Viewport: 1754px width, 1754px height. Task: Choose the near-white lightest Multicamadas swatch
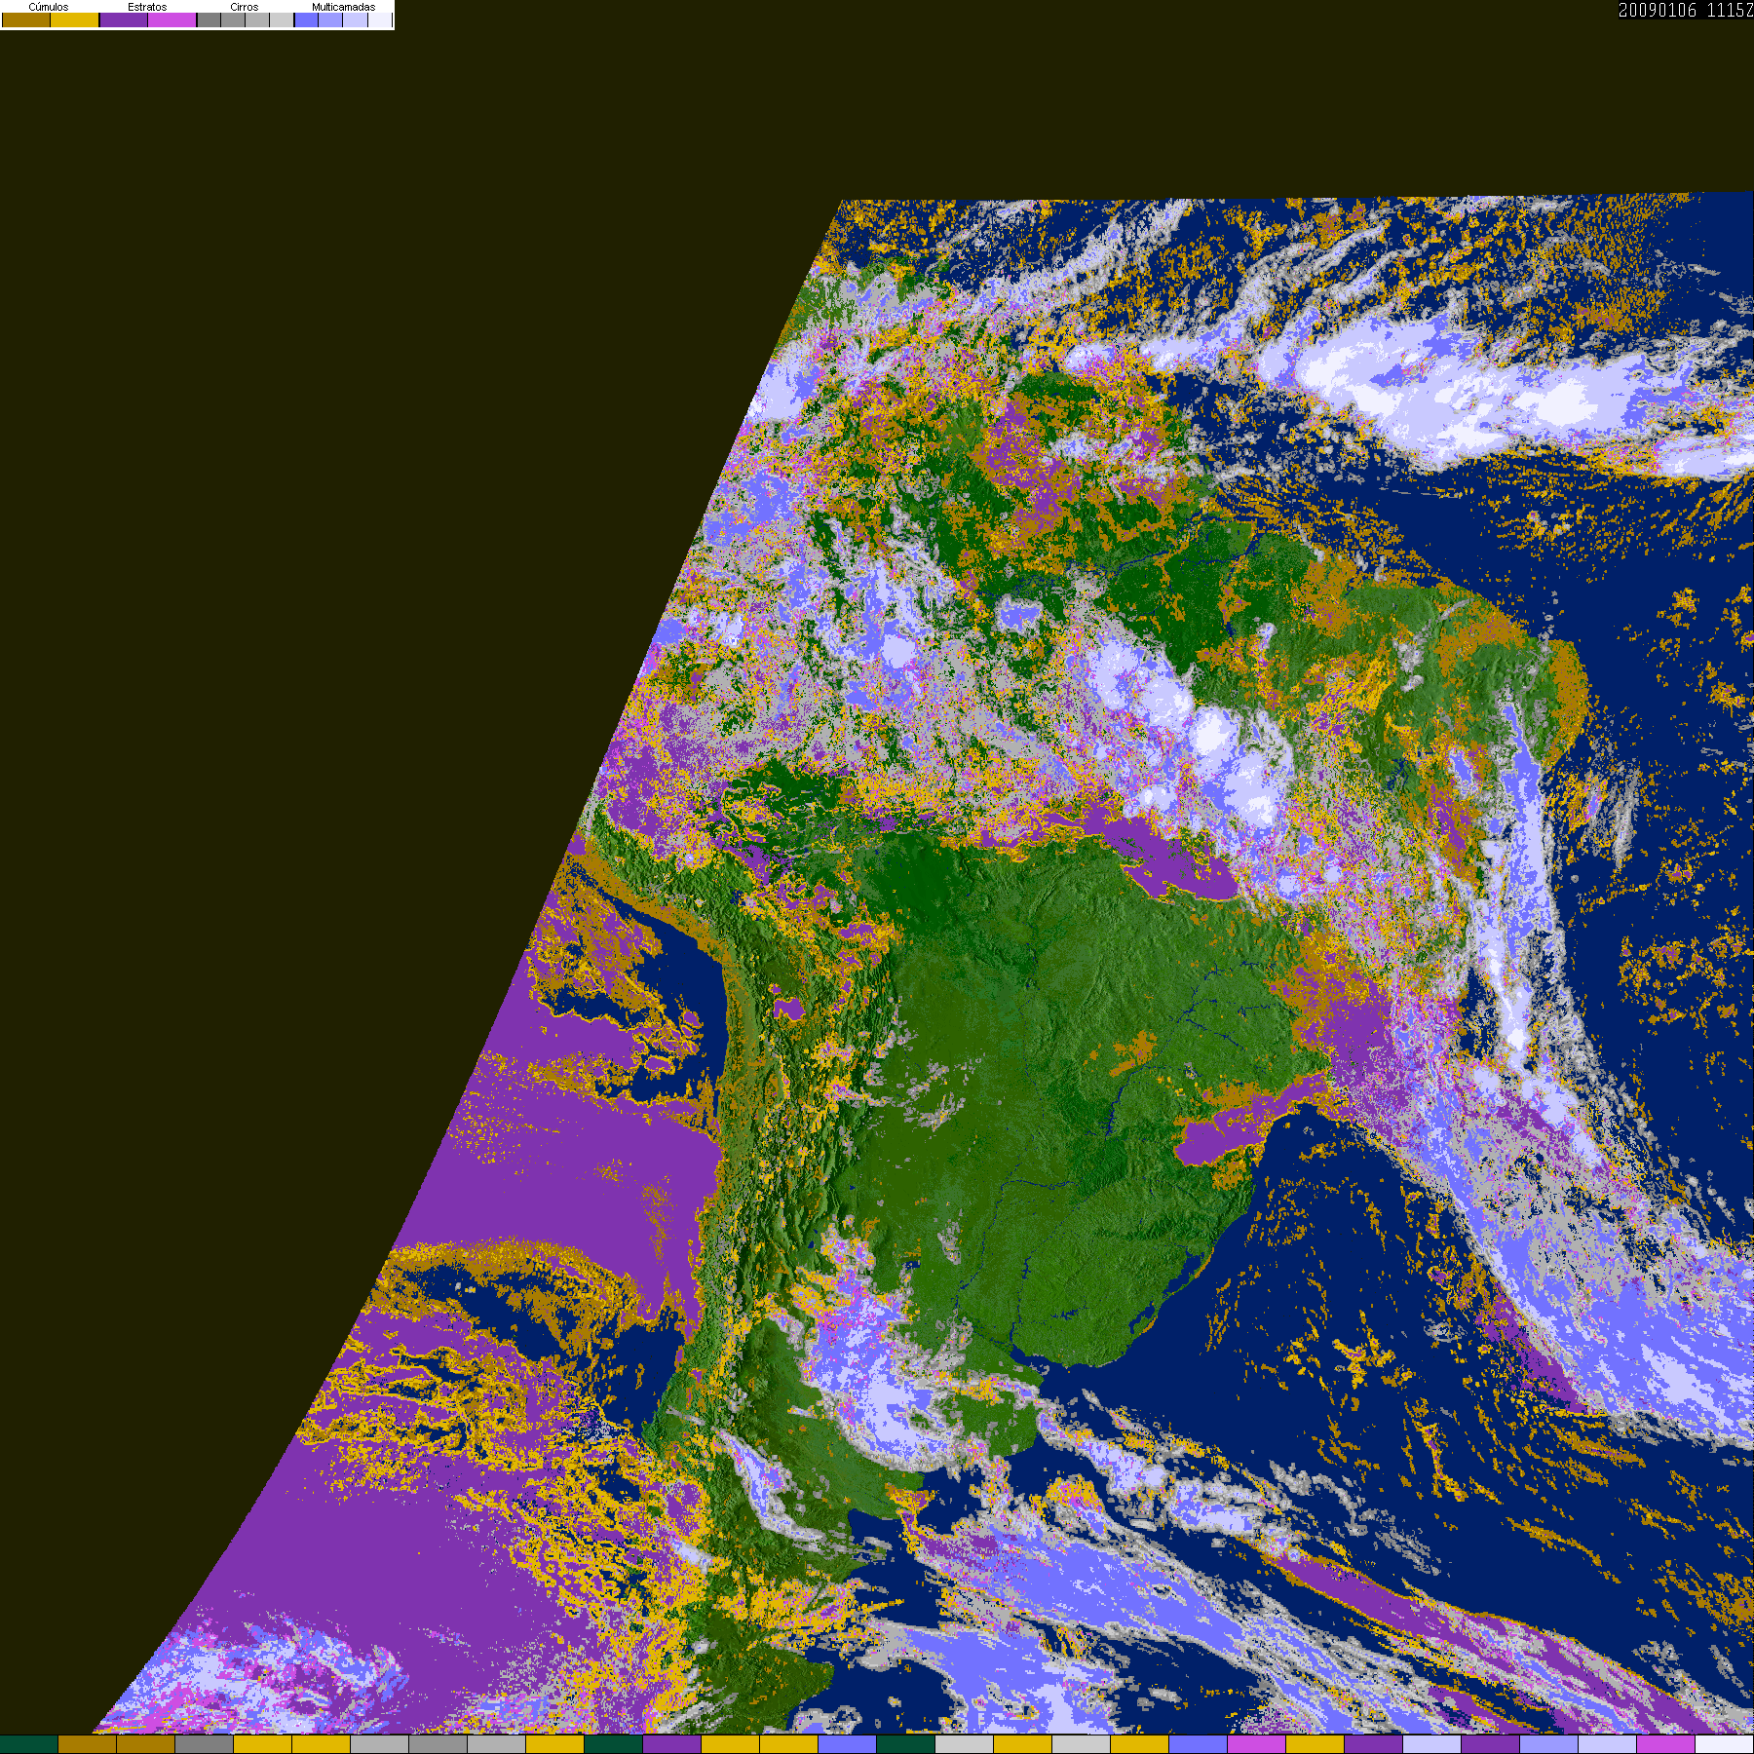[380, 19]
